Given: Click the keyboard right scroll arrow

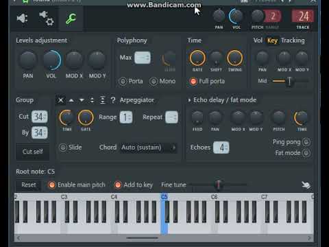Looking at the screenshot, I should (309, 238).
